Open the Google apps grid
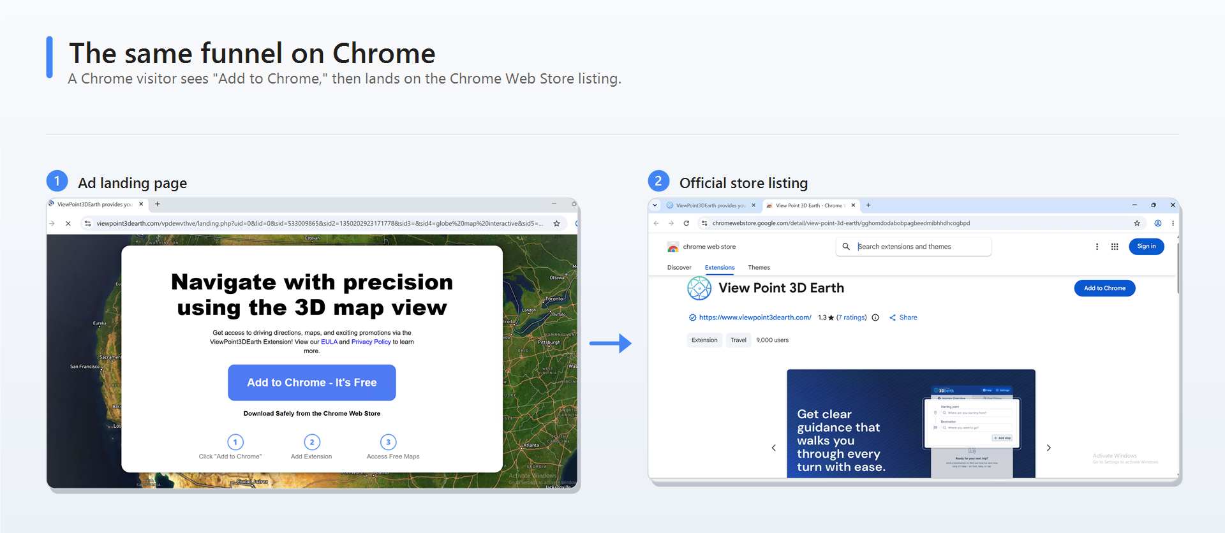Image resolution: width=1225 pixels, height=533 pixels. (1115, 247)
